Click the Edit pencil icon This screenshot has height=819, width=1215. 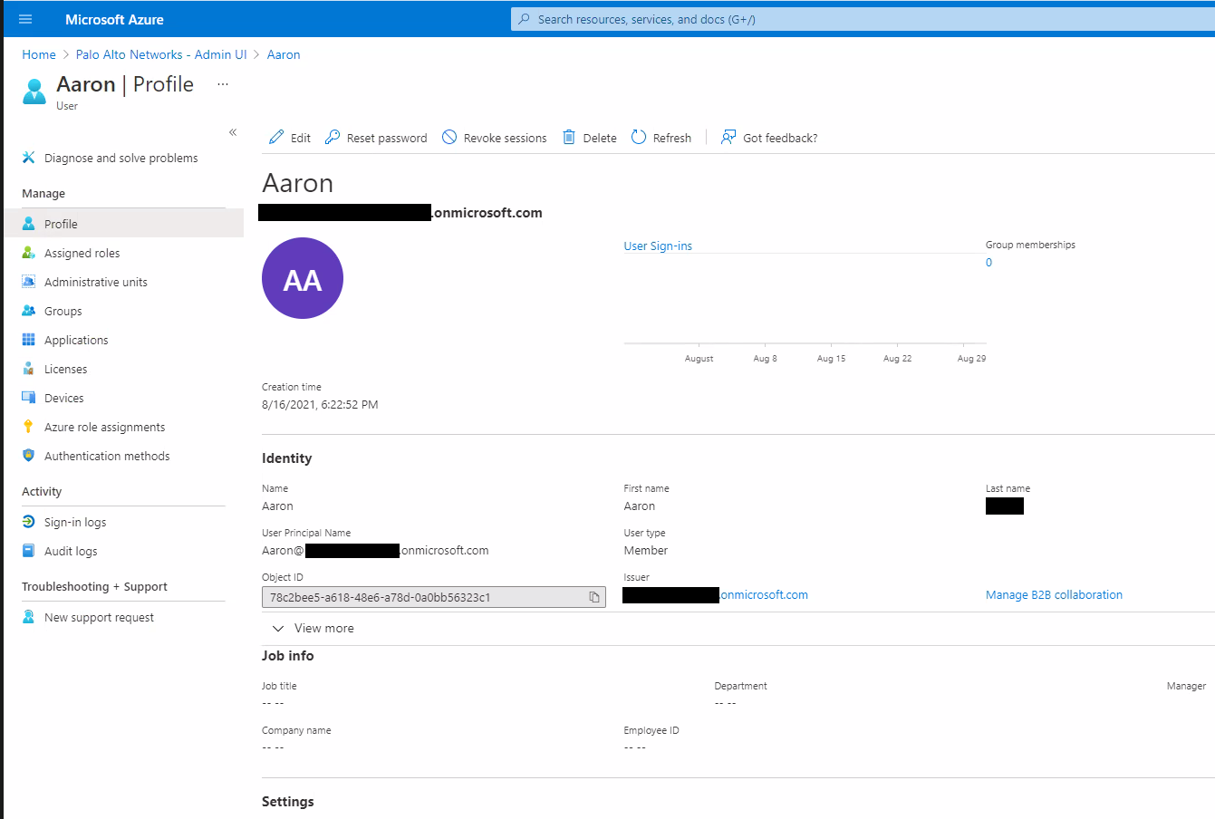277,138
